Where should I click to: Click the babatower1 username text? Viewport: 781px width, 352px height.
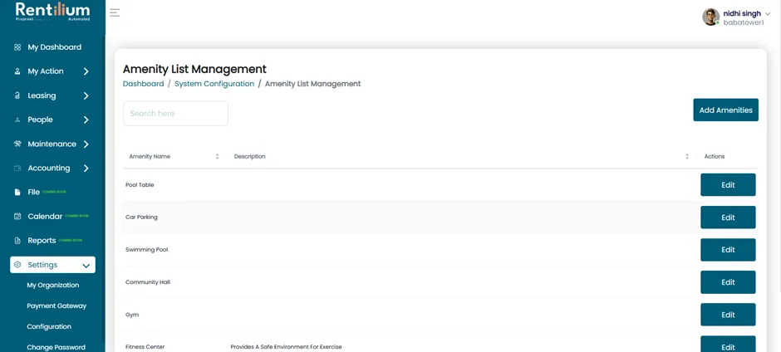[743, 22]
